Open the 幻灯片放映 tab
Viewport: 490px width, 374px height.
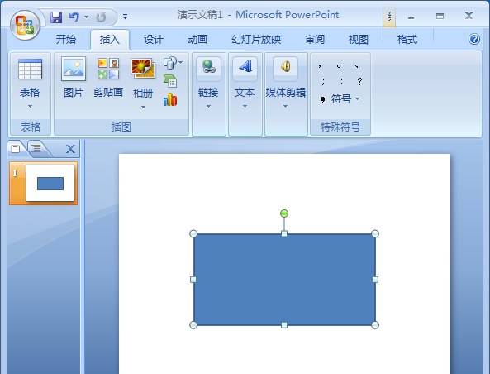[x=256, y=40]
